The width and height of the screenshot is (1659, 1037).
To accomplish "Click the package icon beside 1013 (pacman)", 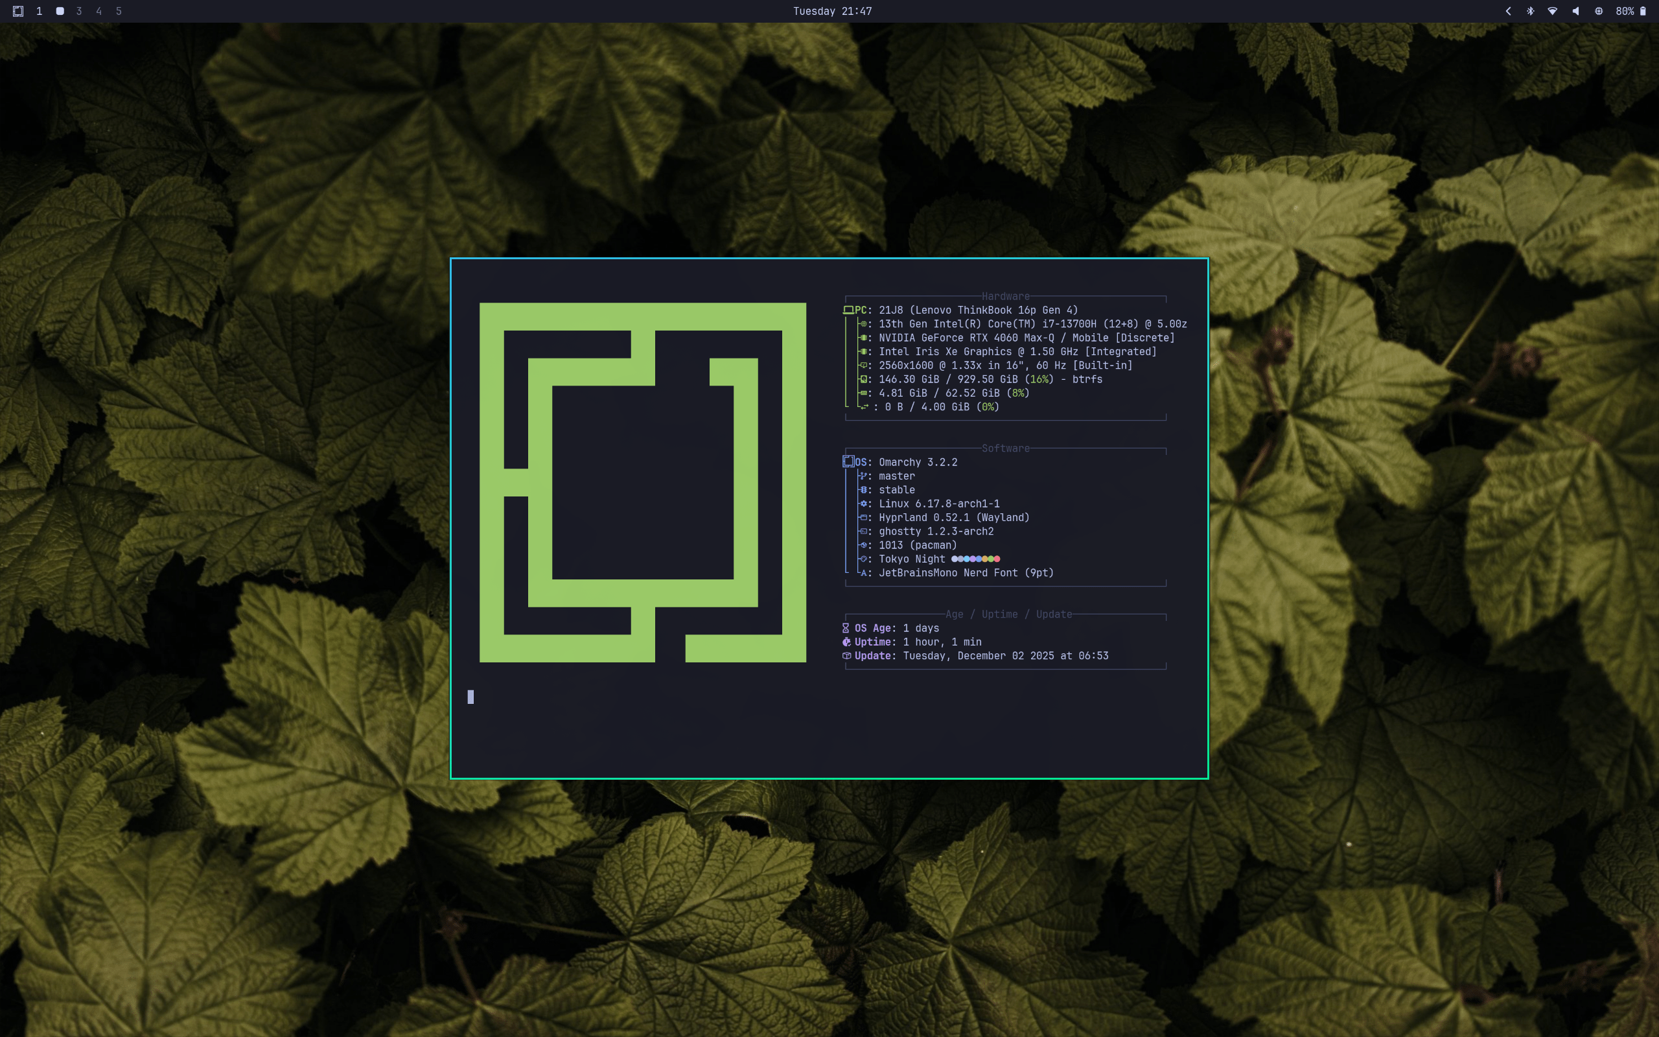I will [x=864, y=544].
